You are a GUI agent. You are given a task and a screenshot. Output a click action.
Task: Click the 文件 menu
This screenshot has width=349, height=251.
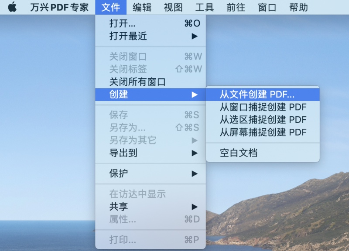pyautogui.click(x=110, y=7)
